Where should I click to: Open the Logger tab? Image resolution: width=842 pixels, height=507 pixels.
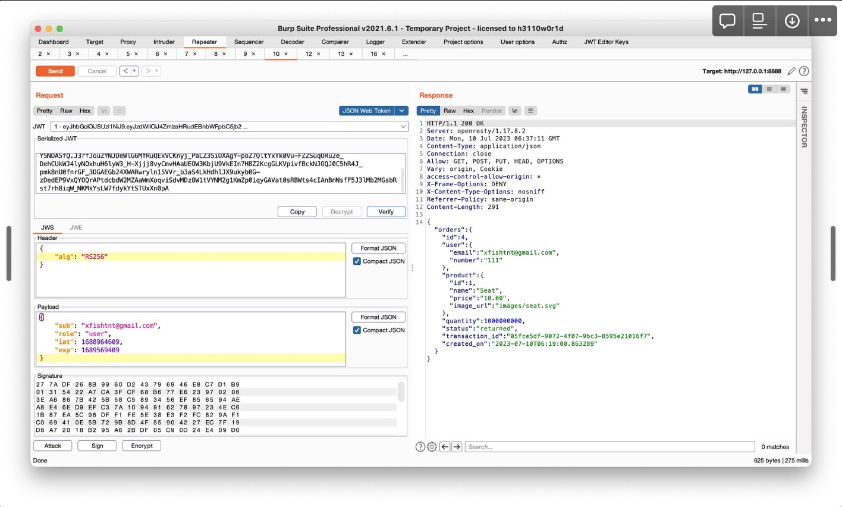tap(375, 42)
